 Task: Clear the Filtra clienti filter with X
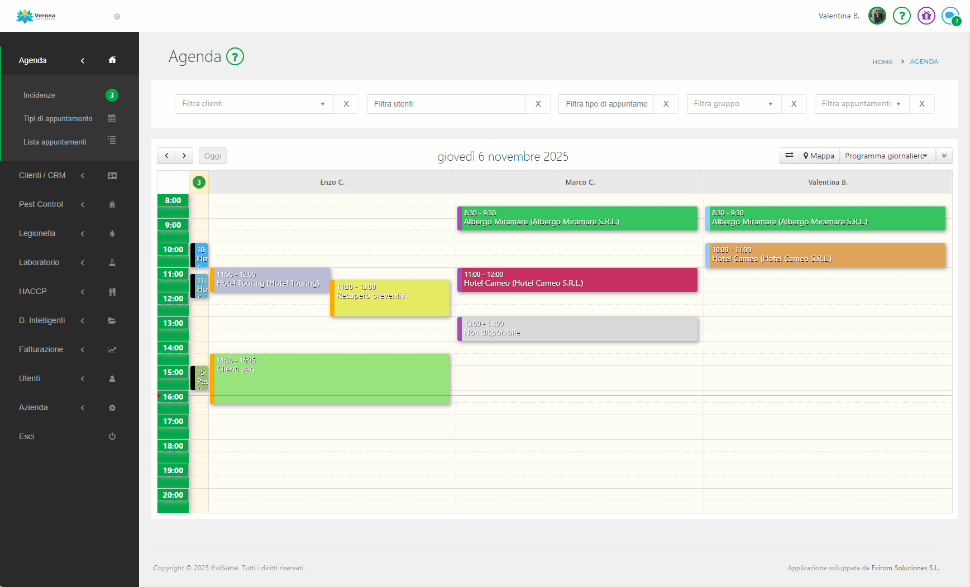click(x=346, y=104)
